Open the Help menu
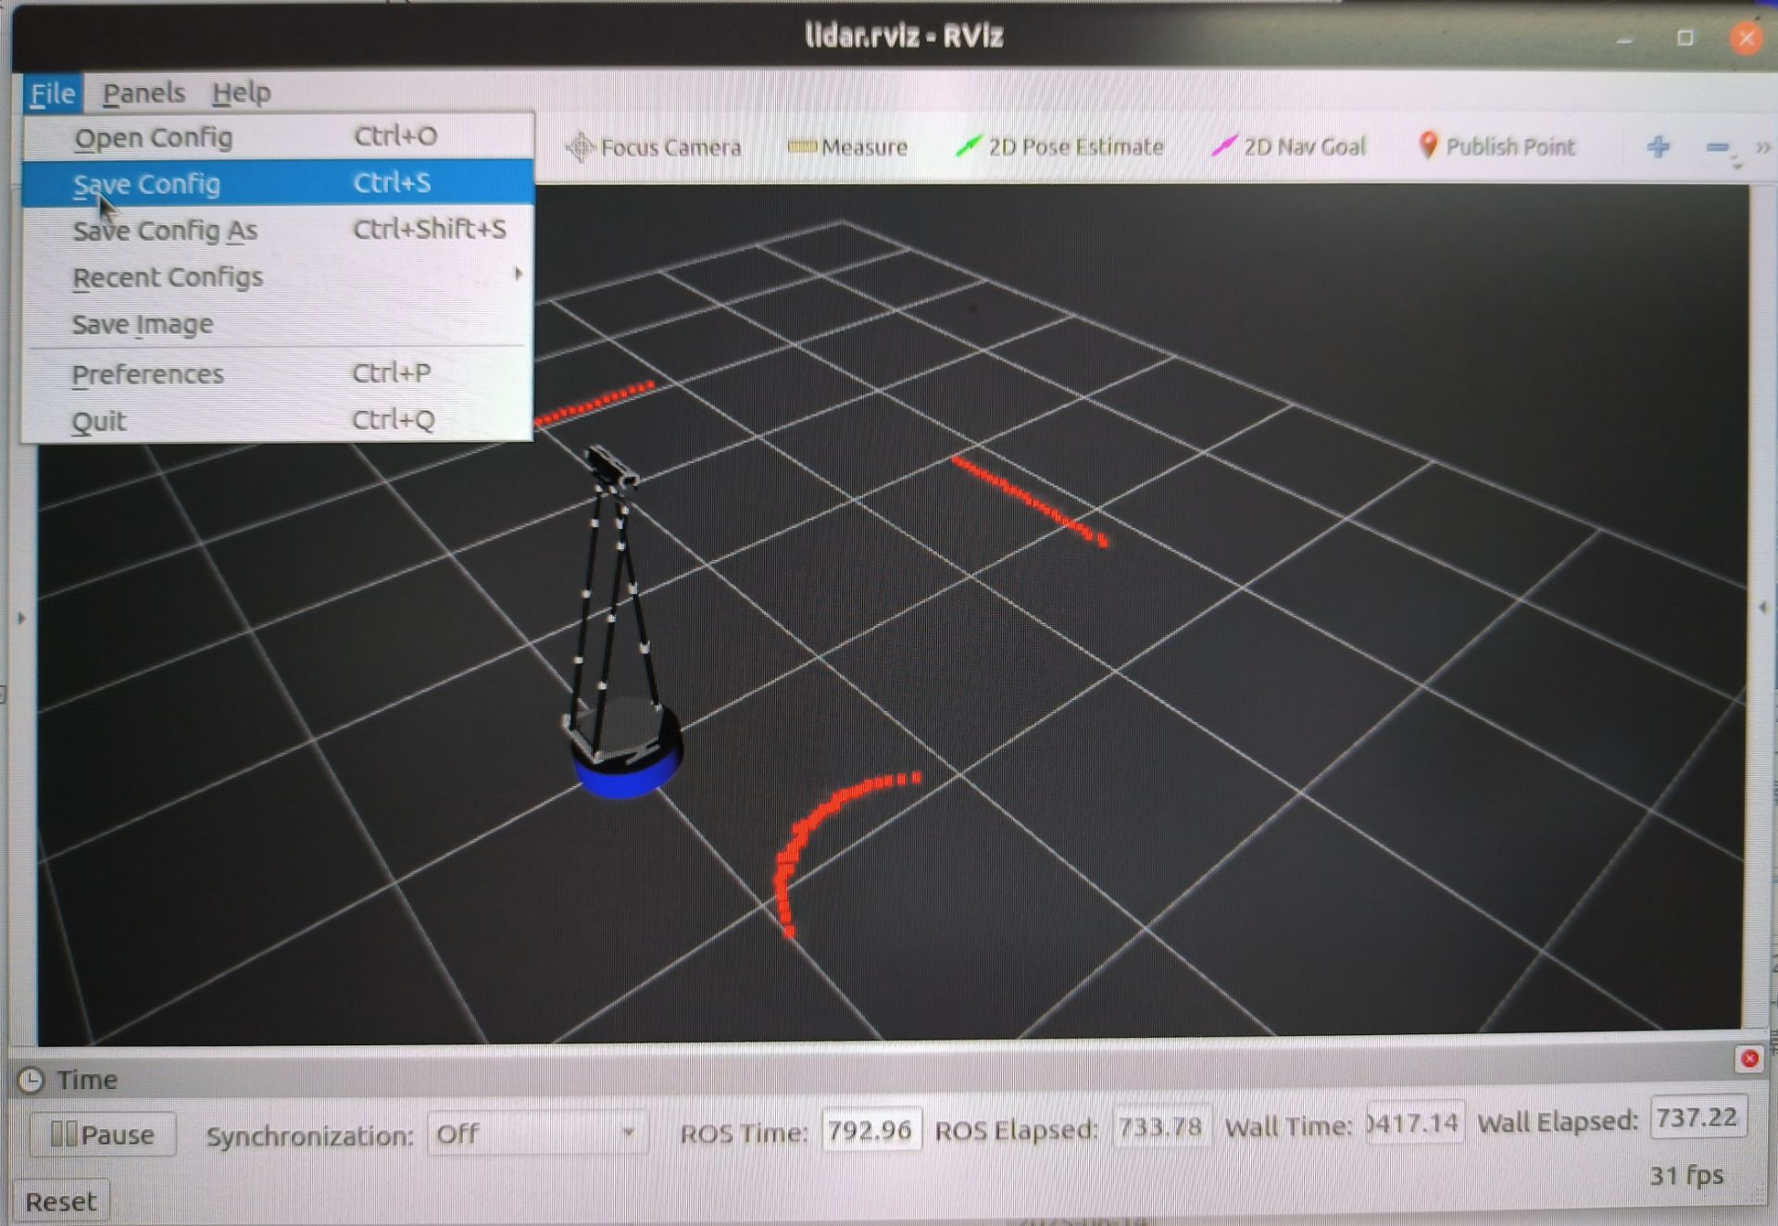Viewport: 1778px width, 1226px height. coord(241,93)
